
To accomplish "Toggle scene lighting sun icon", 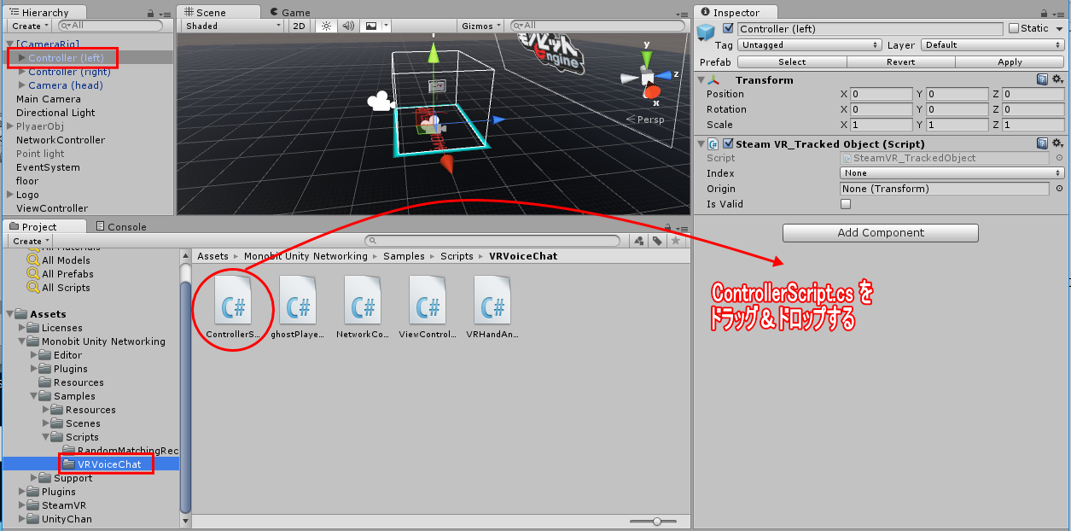I will click(325, 26).
